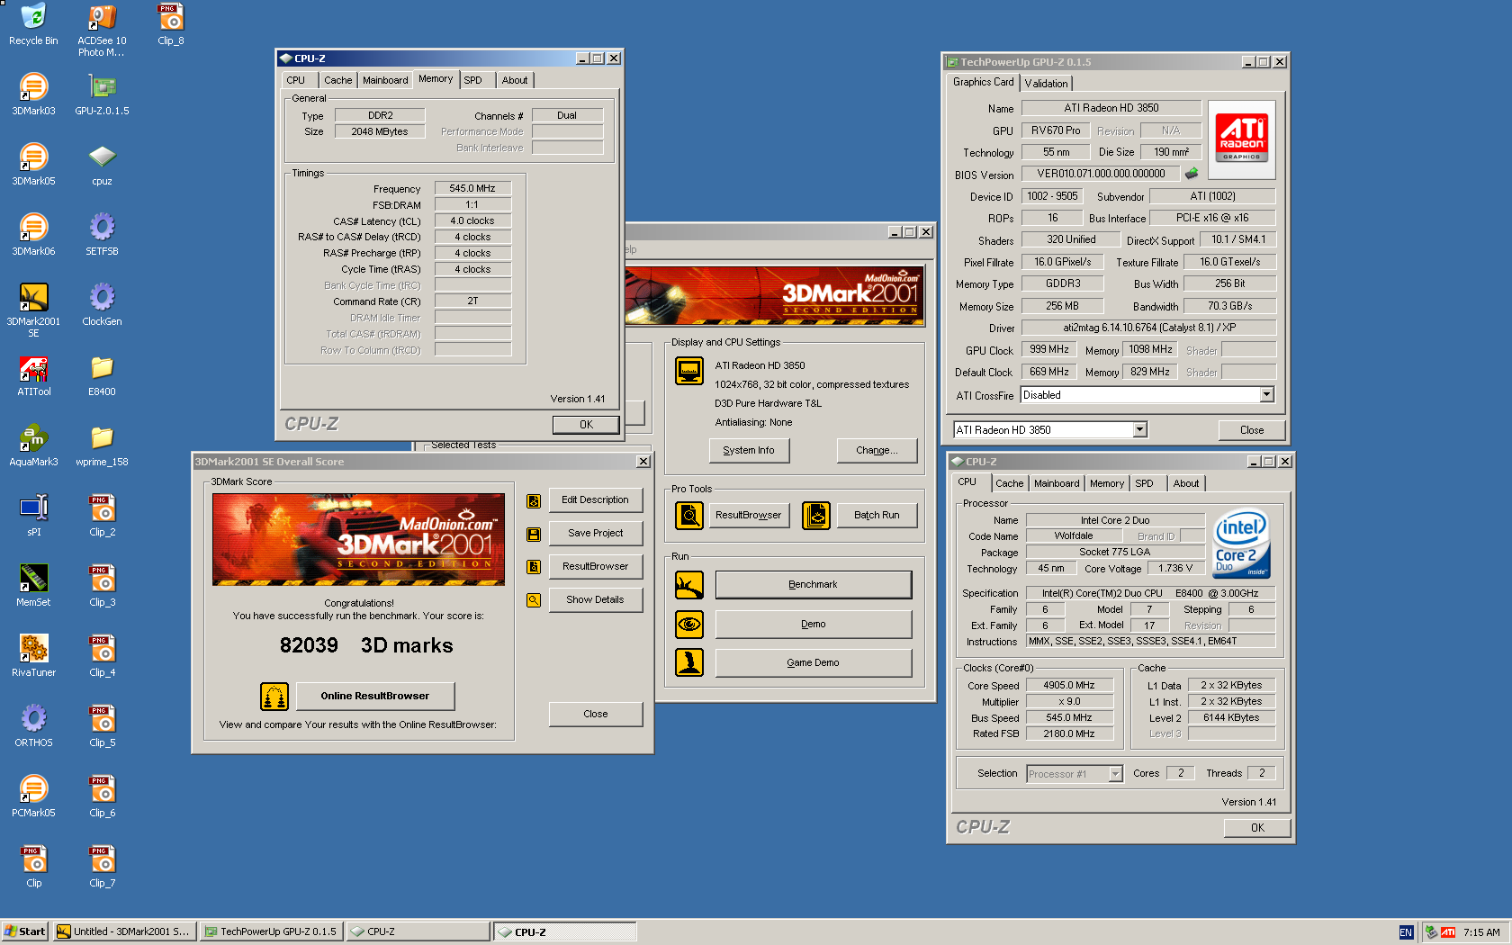The width and height of the screenshot is (1512, 945).
Task: Click Edit Description button
Action: click(596, 500)
